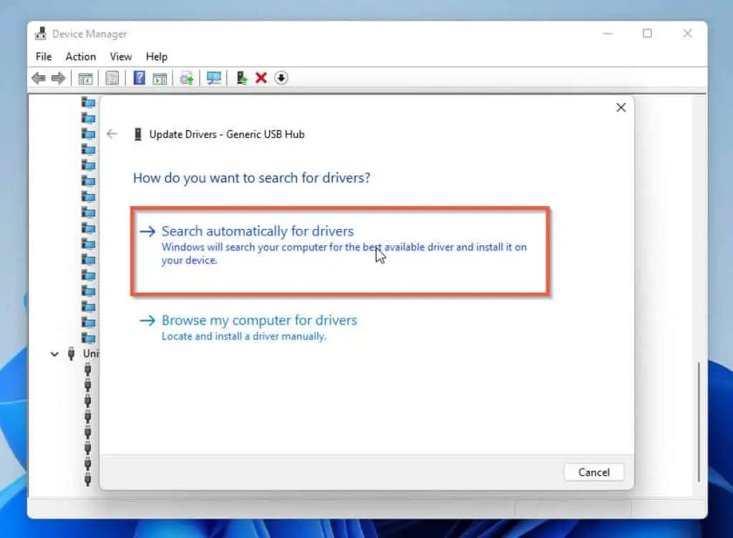Click the Properties toolbar icon
The height and width of the screenshot is (538, 733).
[x=112, y=77]
